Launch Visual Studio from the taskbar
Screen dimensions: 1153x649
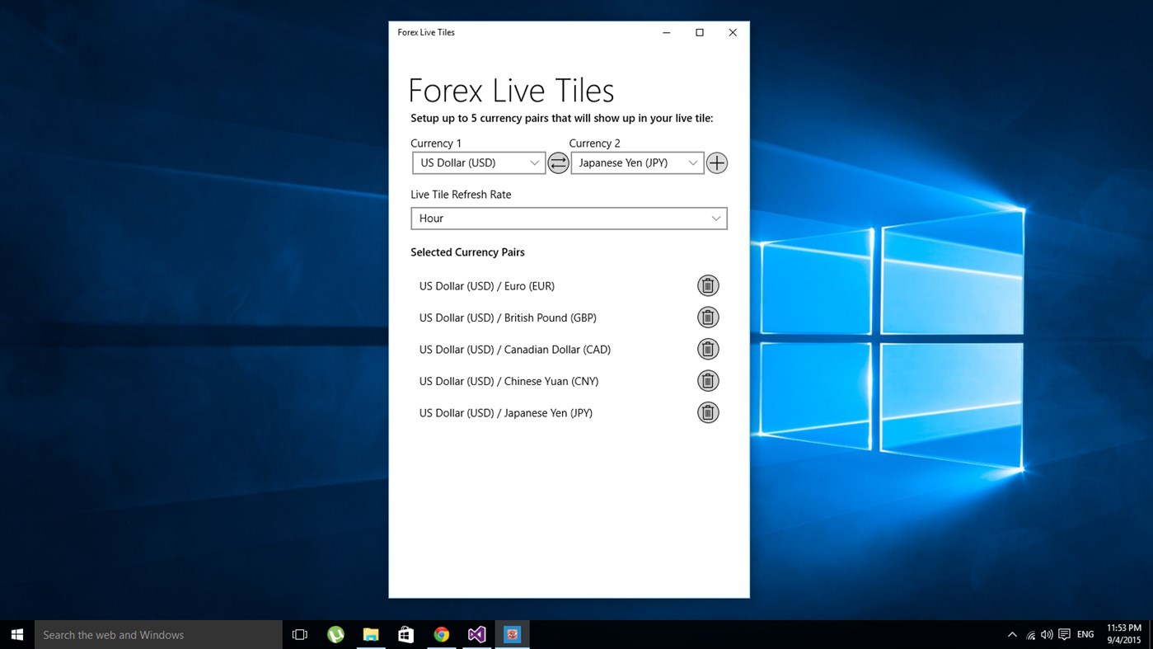476,634
